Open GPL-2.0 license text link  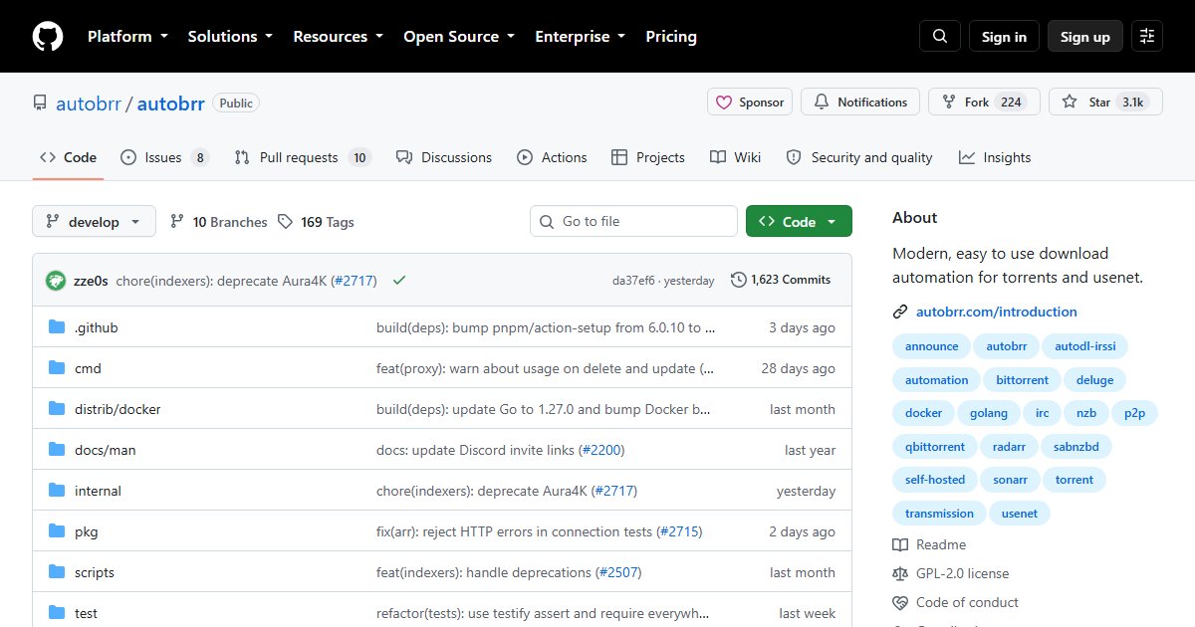tap(962, 573)
